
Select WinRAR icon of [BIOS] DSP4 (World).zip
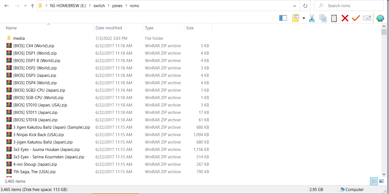pos(9,83)
